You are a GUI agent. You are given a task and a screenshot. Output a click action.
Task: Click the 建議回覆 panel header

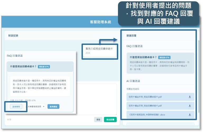pyautogui.click(x=131, y=35)
